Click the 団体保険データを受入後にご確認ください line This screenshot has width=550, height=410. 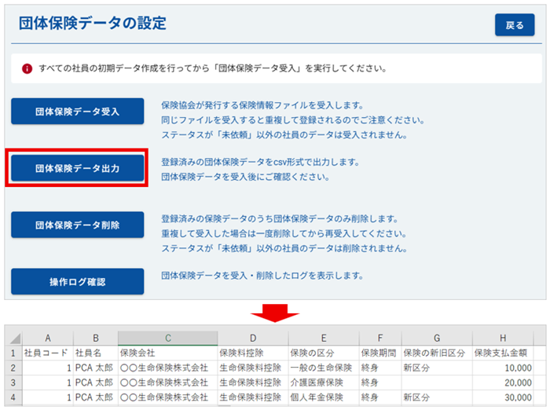point(245,177)
